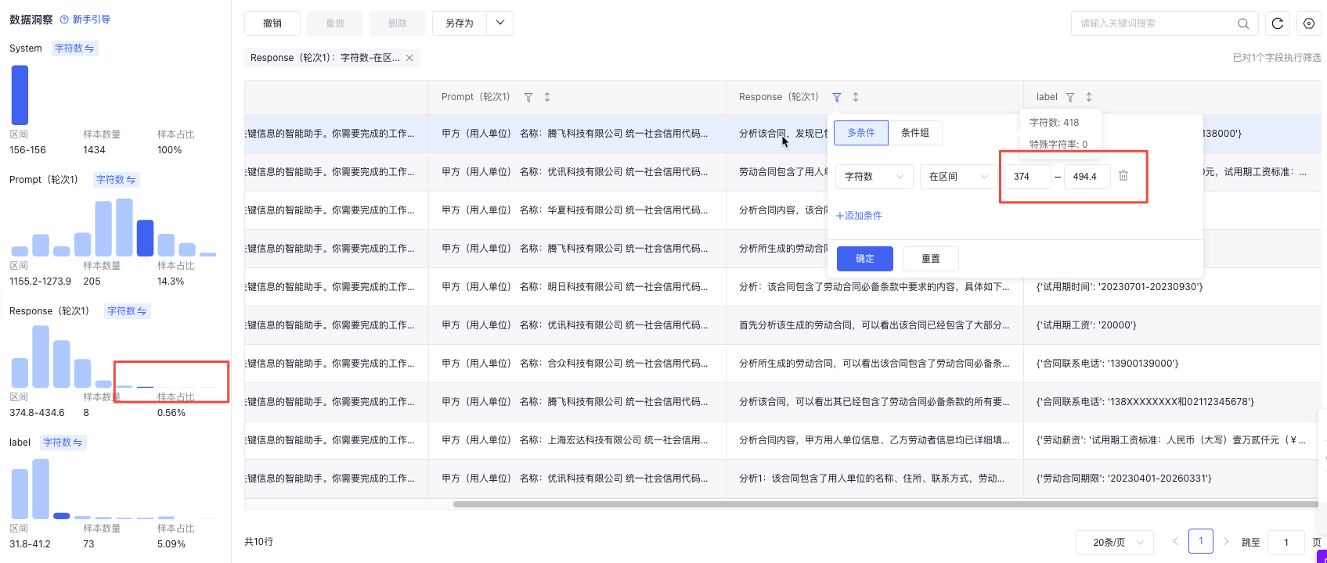Delete the 字符数 condition with trash icon
This screenshot has width=1327, height=563.
(x=1123, y=176)
